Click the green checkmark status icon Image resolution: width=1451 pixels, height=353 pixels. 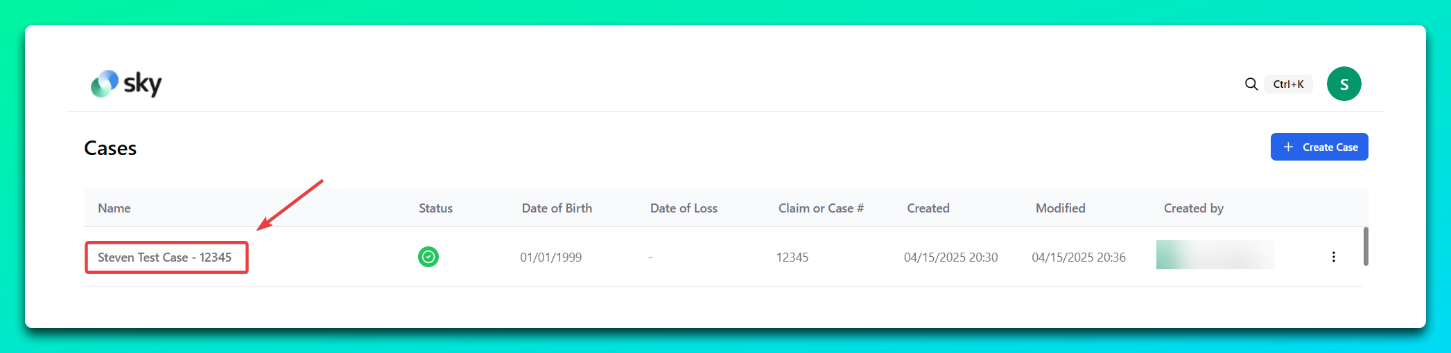coord(428,257)
